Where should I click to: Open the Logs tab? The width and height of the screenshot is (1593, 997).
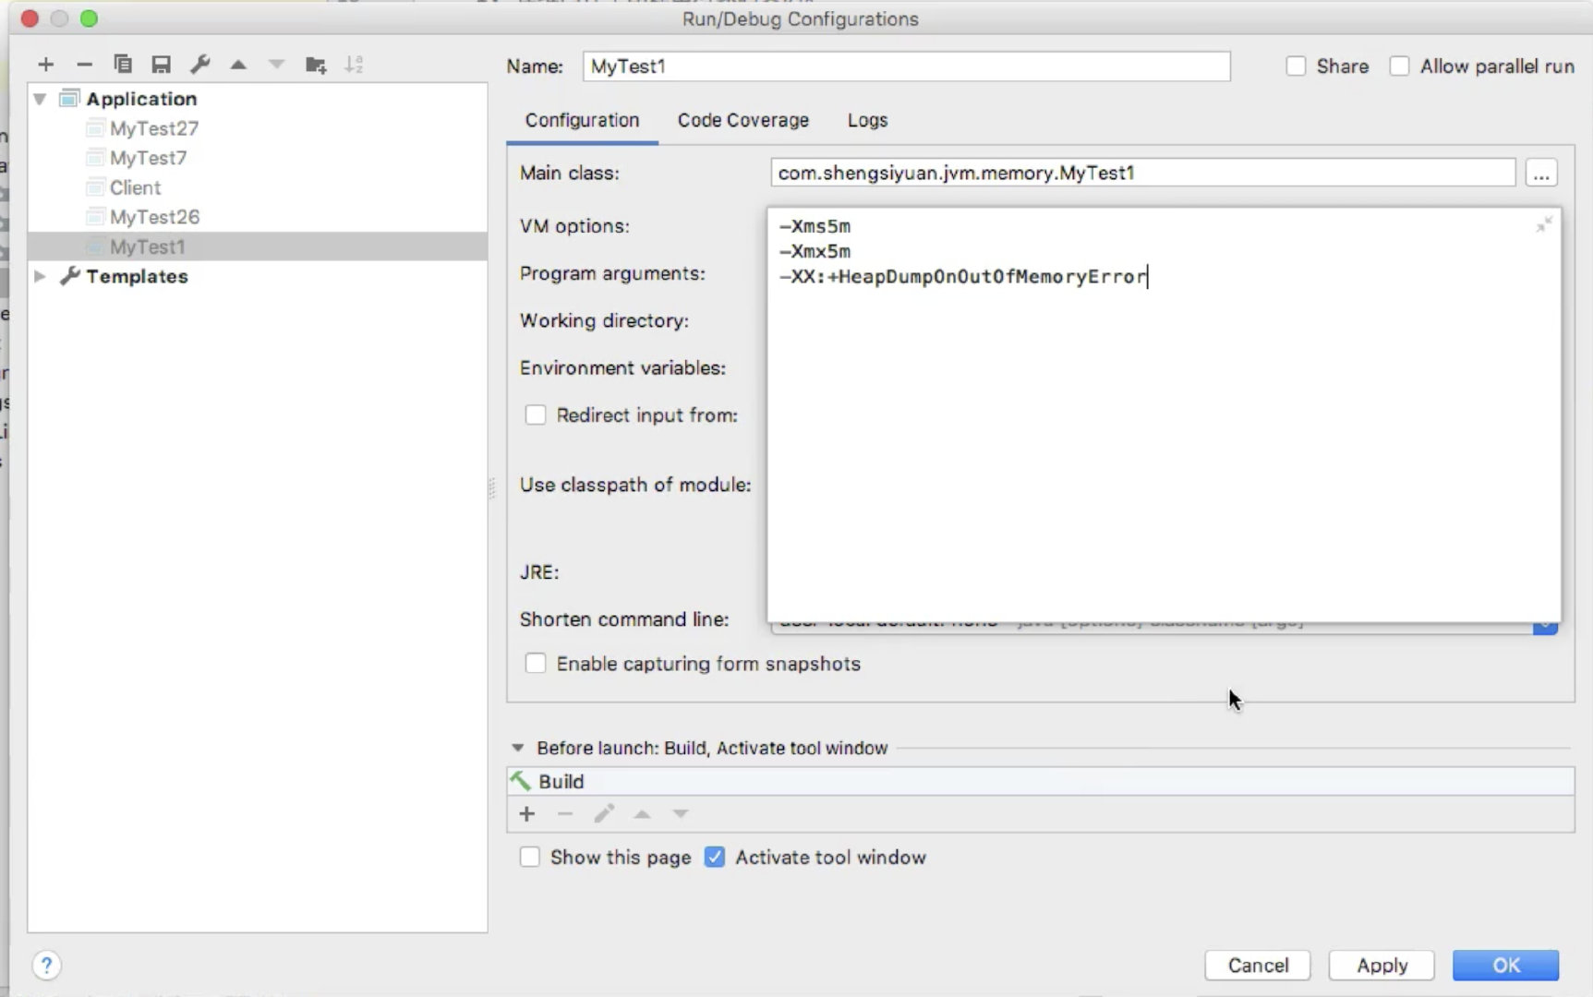point(867,120)
